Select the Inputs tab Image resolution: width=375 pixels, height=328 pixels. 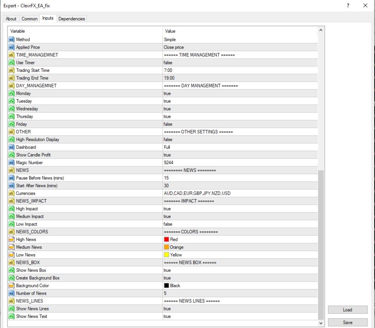point(48,18)
